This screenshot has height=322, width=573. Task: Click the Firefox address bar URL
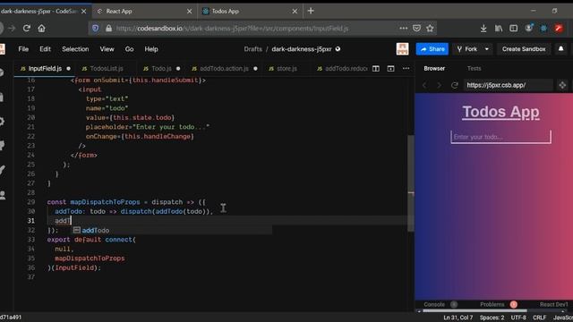[x=232, y=28]
